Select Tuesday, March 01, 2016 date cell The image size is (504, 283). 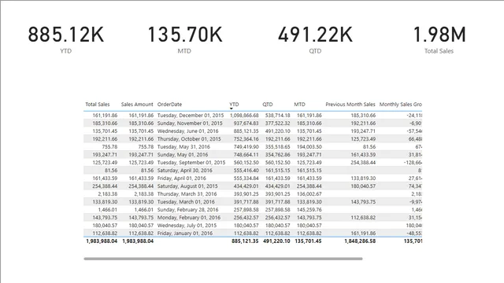[x=186, y=202]
